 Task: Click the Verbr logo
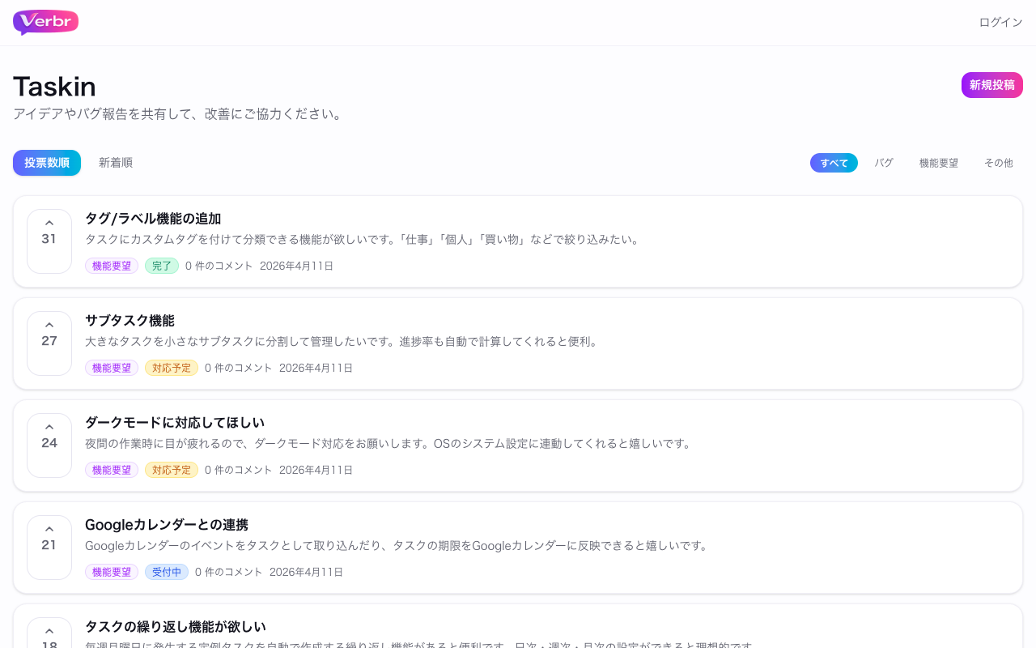[x=46, y=23]
